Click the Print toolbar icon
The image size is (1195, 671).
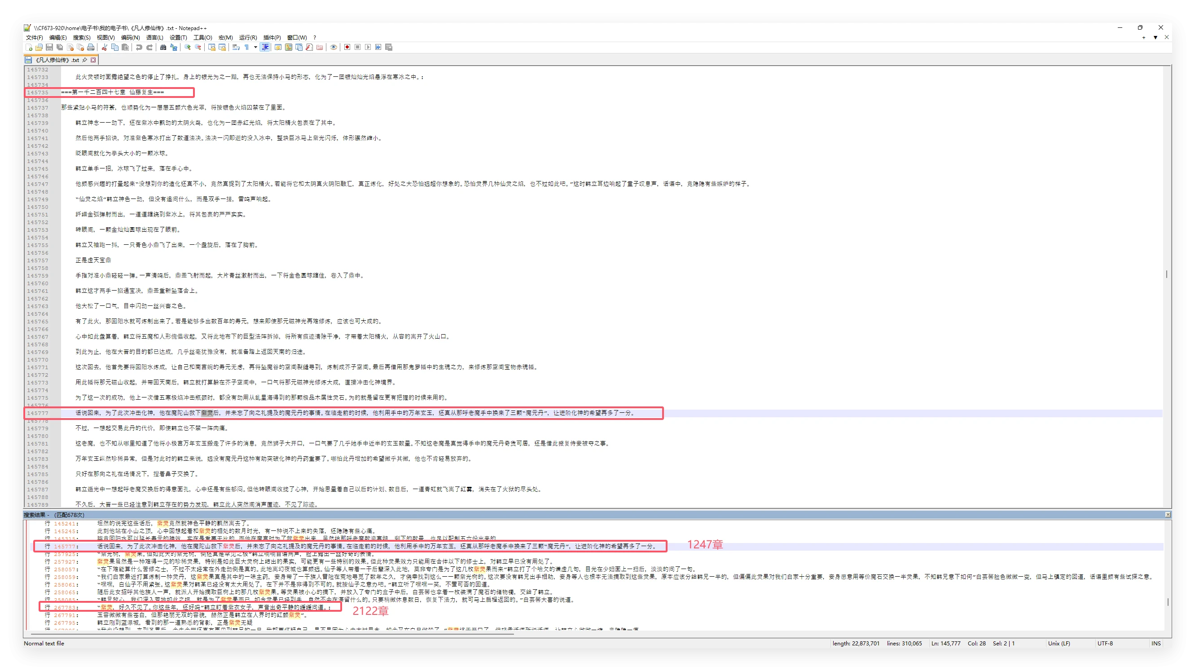pos(91,47)
